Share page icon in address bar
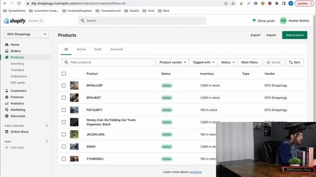 226,3
